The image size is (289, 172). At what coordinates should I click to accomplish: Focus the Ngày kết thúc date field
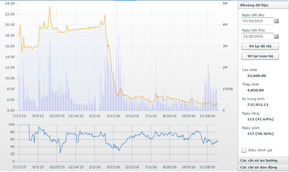click(x=257, y=36)
